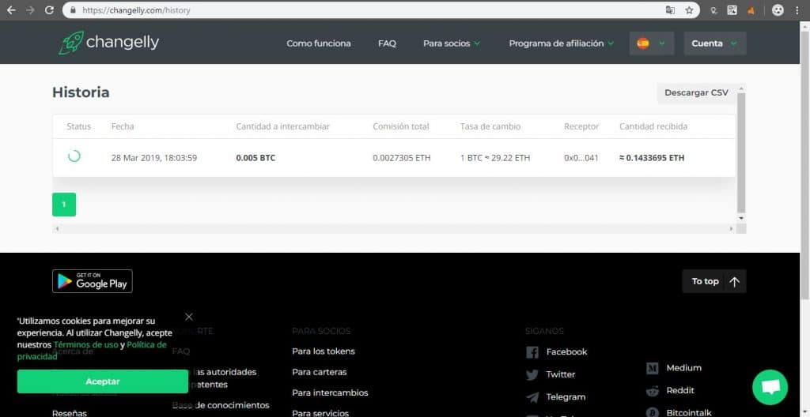Open the Spanish flag language selector
Screen dimensions: 810x417
tap(652, 43)
